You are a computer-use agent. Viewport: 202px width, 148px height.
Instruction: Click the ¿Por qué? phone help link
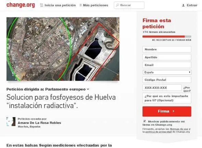pyautogui.click(x=187, y=89)
